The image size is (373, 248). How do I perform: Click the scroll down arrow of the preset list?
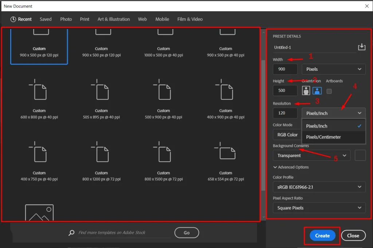(x=263, y=217)
